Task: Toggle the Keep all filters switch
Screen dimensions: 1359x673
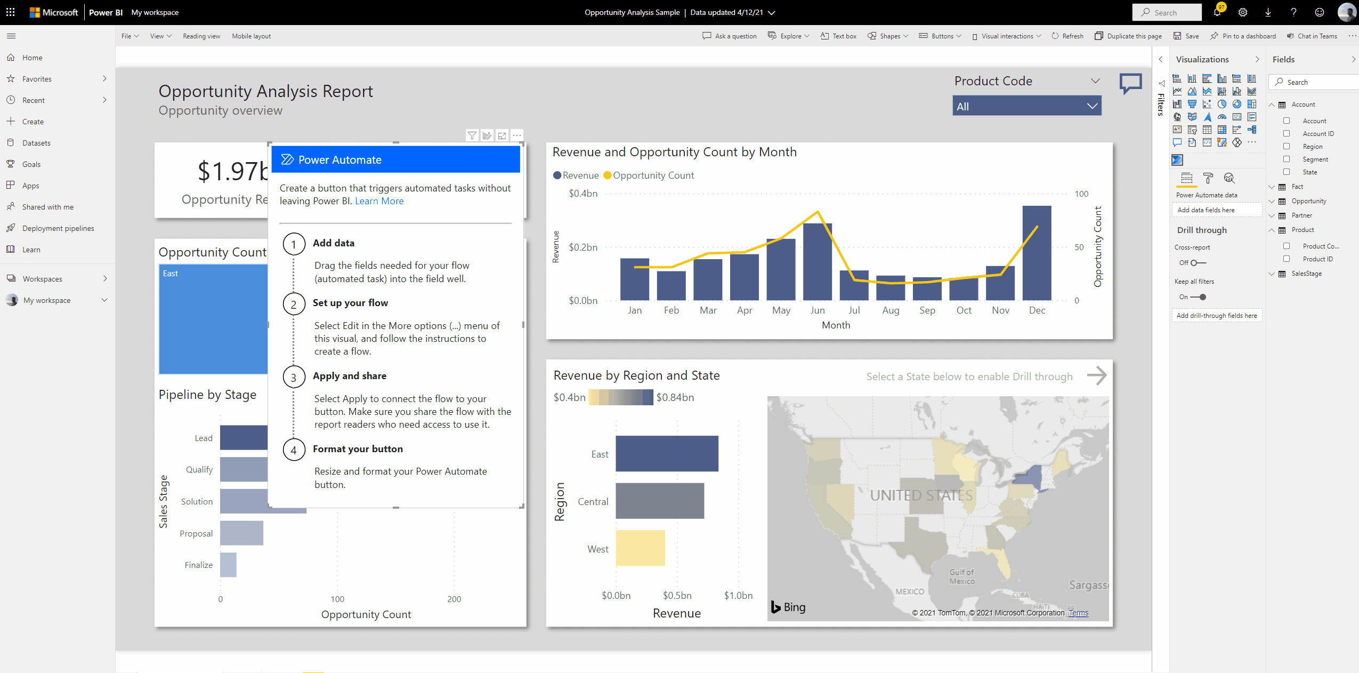Action: point(1199,297)
